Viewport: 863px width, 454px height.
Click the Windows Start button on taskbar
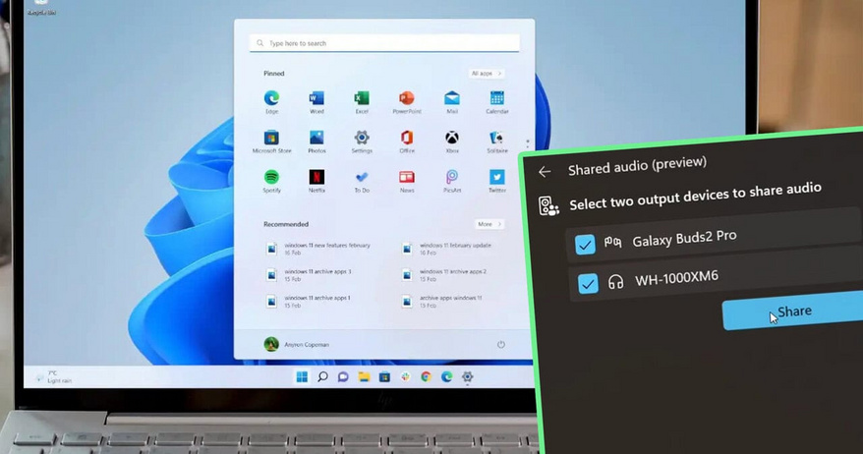(x=302, y=376)
